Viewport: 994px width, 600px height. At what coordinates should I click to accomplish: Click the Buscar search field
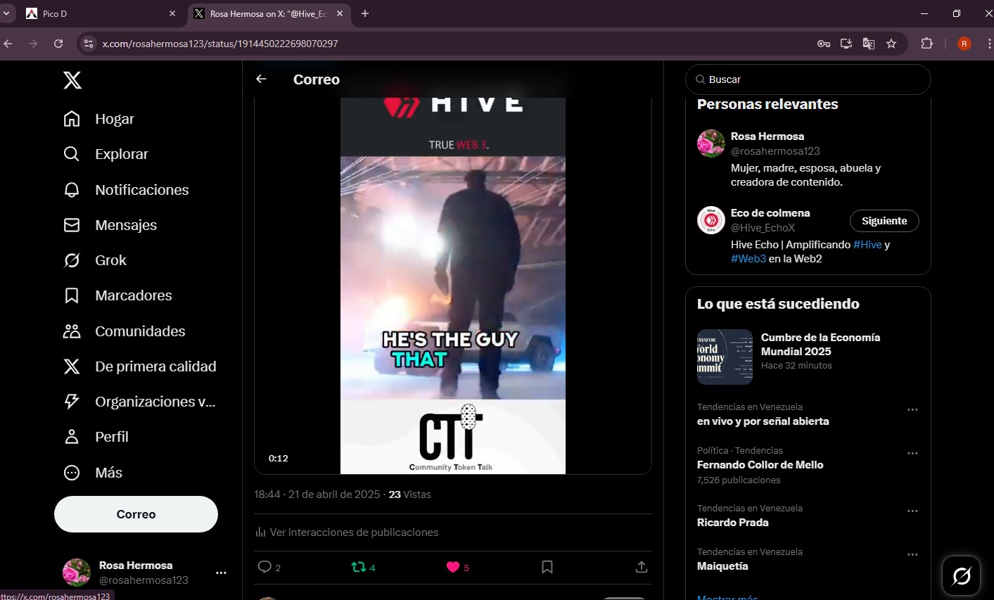[x=808, y=79]
